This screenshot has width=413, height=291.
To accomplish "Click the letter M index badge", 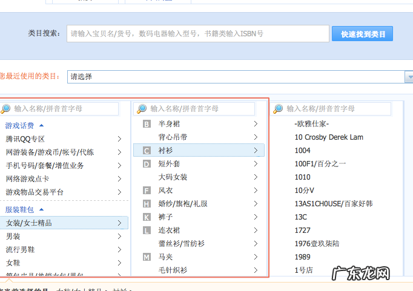I will (147, 257).
